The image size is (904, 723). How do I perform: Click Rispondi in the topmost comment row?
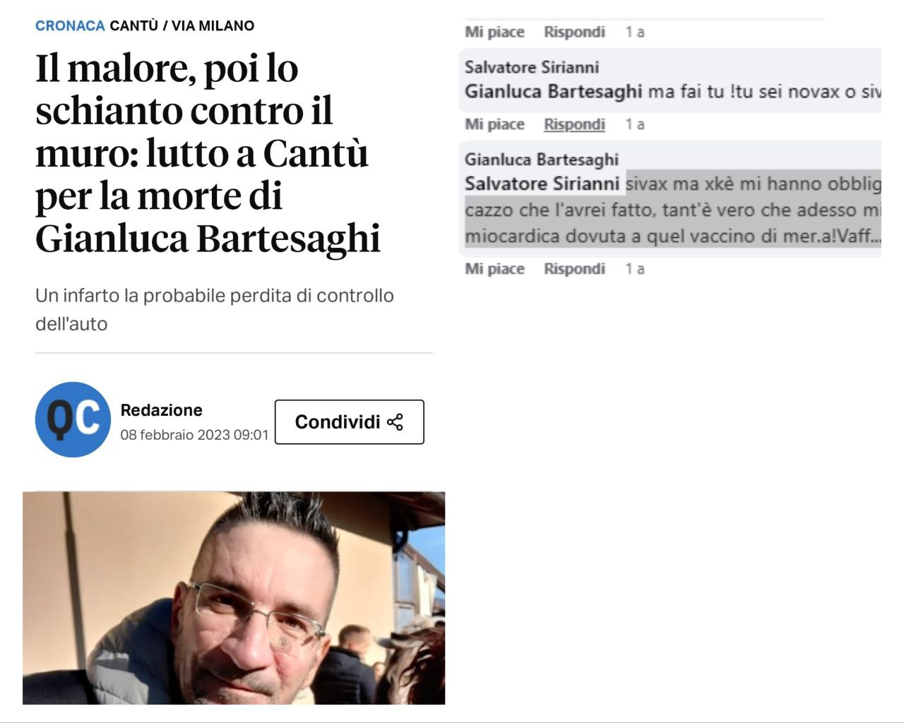[x=574, y=32]
